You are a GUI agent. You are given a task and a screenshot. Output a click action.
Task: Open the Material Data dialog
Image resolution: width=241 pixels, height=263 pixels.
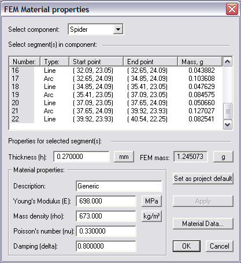pyautogui.click(x=203, y=224)
